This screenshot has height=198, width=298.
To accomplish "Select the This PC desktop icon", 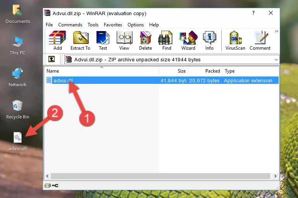I will point(17,46).
